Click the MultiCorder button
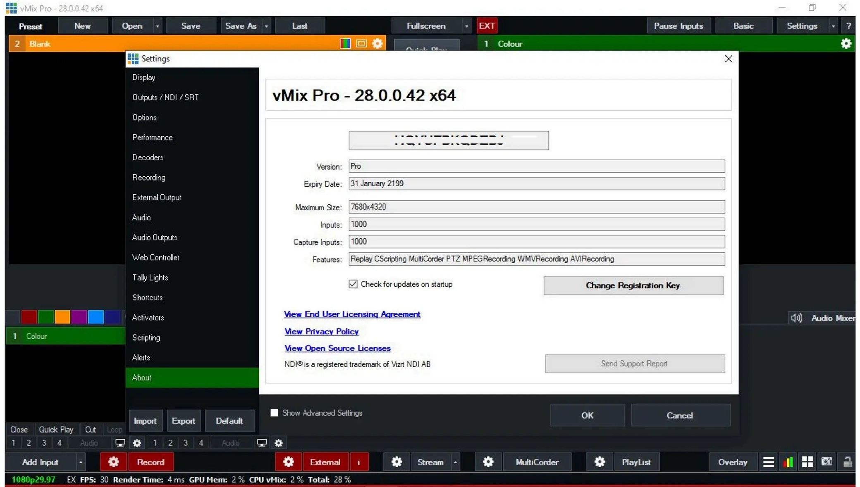The width and height of the screenshot is (860, 487). point(537,462)
